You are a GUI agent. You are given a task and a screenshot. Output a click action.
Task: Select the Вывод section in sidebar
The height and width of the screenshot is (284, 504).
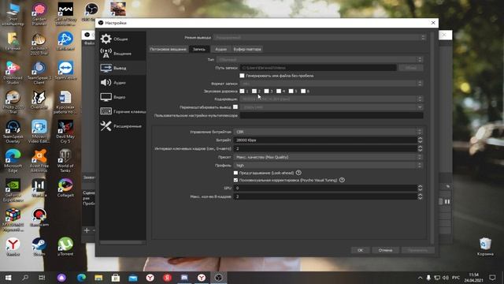click(123, 68)
